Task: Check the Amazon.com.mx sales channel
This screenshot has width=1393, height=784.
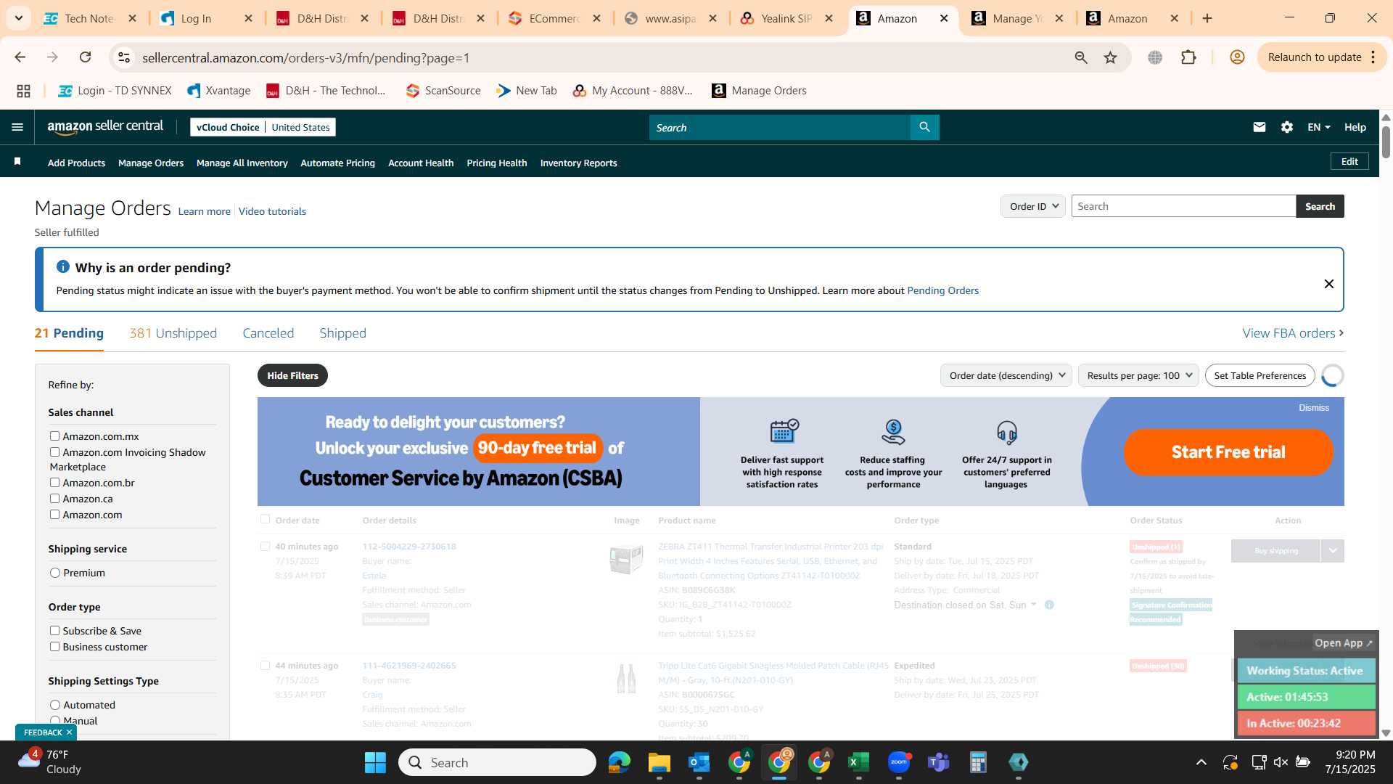Action: click(x=54, y=436)
